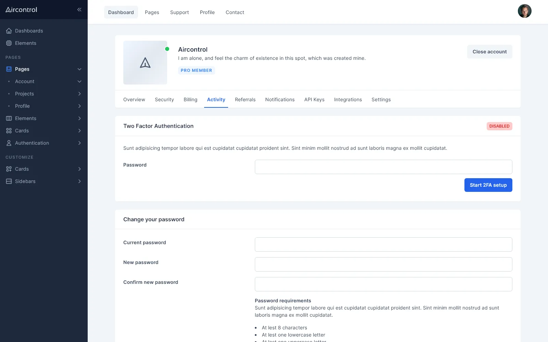Open user avatar menu in top right
Viewport: 548px width, 342px height.
click(x=524, y=11)
